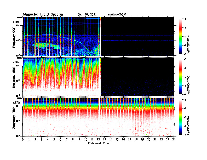207x160 pixels.
Task: Click the "20" hour tick label
Action: [x=149, y=140]
